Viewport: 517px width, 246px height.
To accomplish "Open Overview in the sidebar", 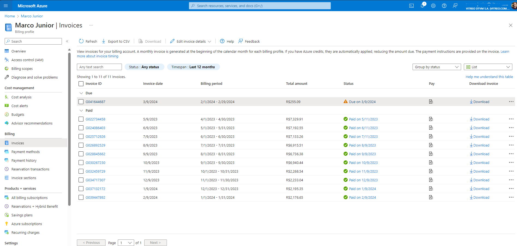I will click(x=19, y=51).
